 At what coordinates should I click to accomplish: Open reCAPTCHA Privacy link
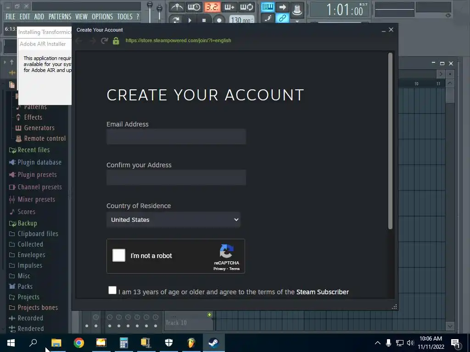click(x=219, y=269)
